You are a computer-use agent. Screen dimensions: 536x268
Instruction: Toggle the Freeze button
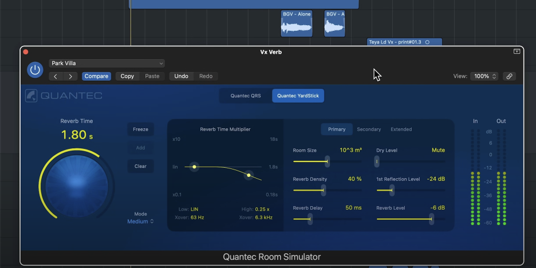(140, 129)
